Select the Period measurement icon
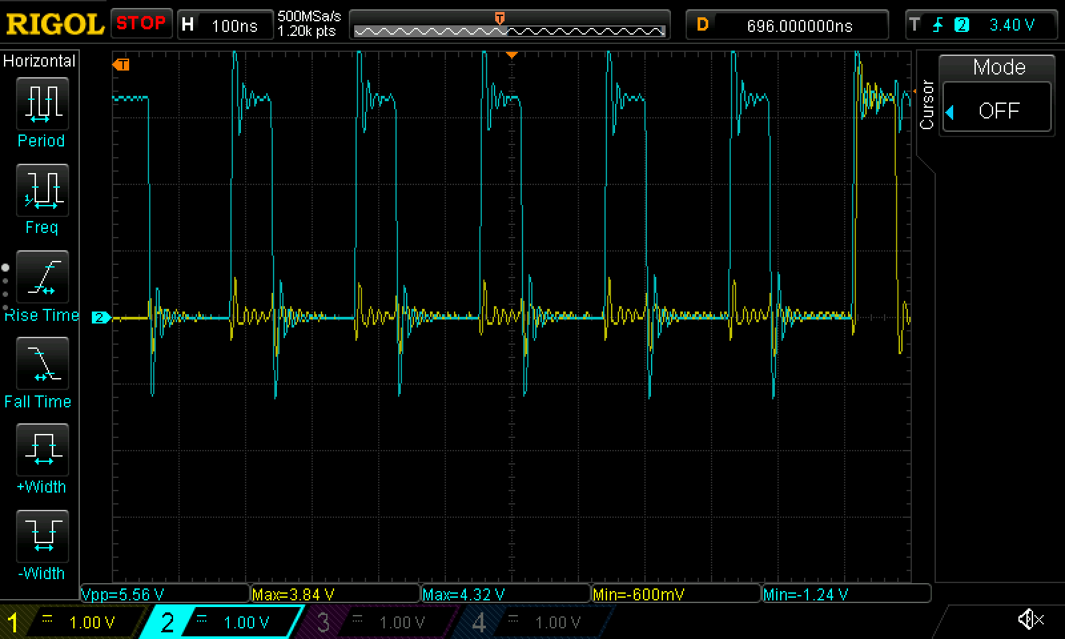 pos(42,104)
